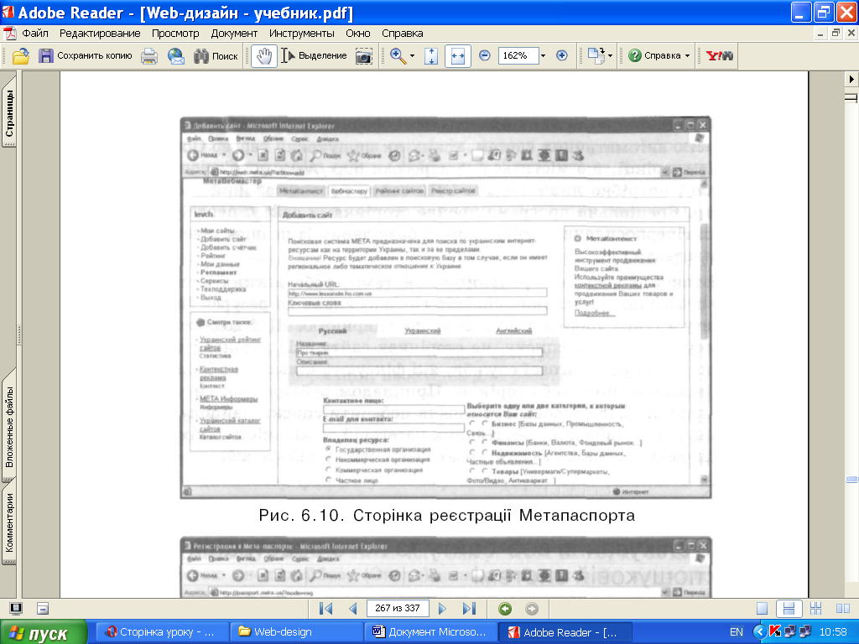The image size is (859, 644).
Task: Open the zoom tool dropdown arrow
Action: [412, 56]
